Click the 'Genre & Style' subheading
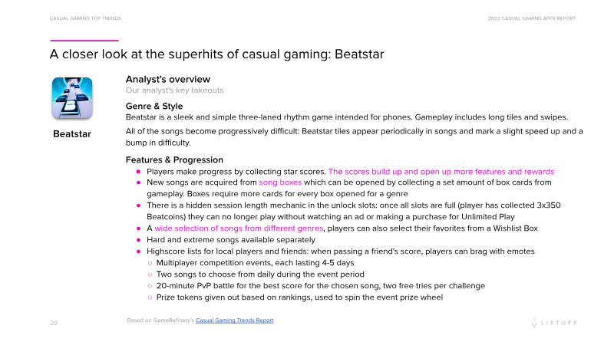Image resolution: width=614 pixels, height=345 pixels. click(x=154, y=106)
